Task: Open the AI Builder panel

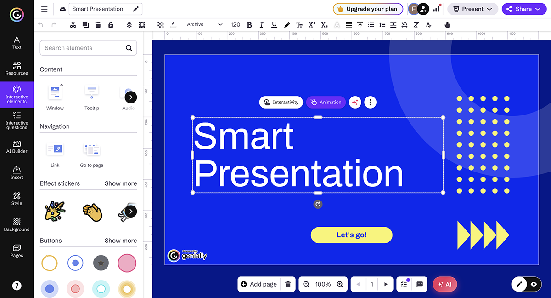Action: 17,147
